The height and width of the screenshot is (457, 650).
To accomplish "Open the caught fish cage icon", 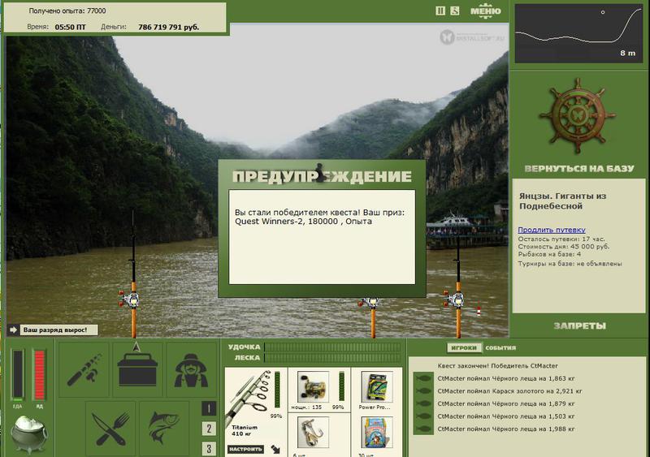I will [x=164, y=429].
